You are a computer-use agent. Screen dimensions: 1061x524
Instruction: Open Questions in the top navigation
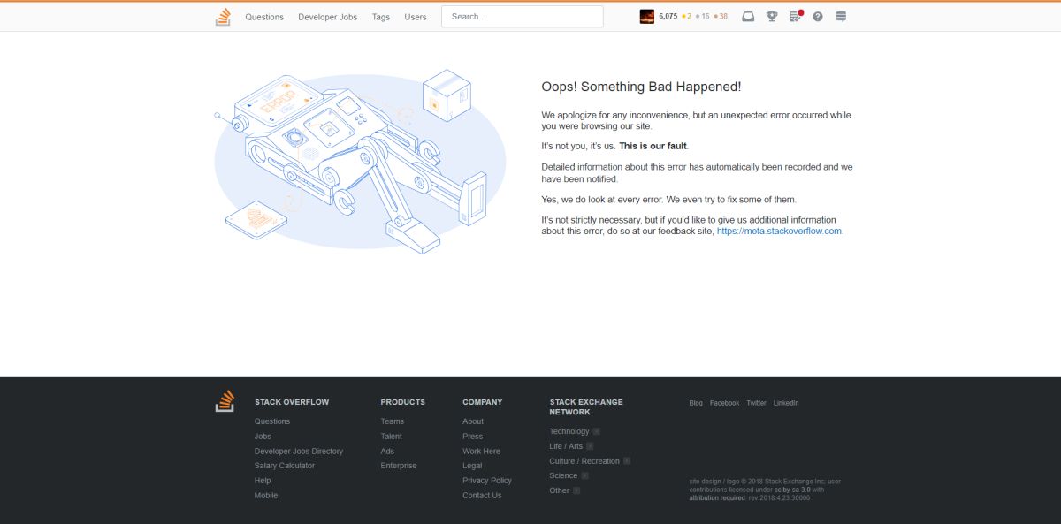[264, 17]
